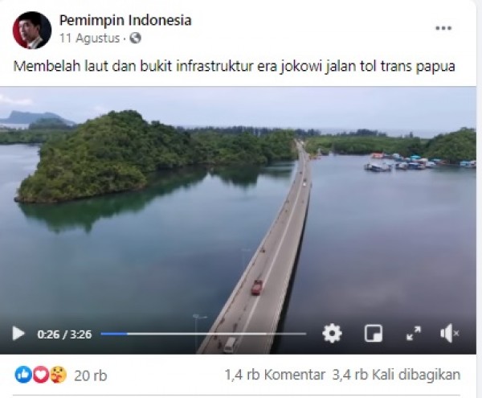Click the Care hug reaction icon

[59, 375]
